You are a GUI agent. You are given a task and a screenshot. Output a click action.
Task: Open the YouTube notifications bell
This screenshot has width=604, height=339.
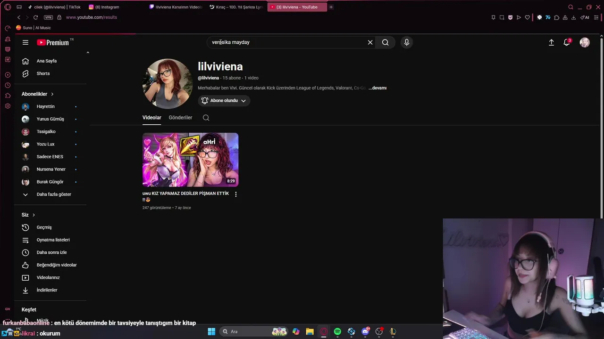tap(567, 42)
